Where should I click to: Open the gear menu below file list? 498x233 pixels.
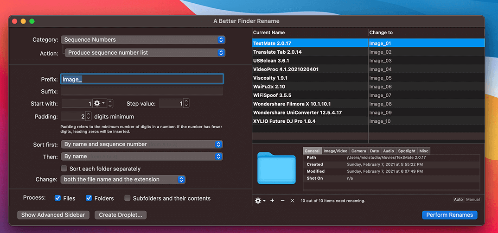(260, 201)
